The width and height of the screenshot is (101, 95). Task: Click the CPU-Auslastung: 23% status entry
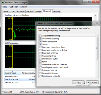coord(30,92)
